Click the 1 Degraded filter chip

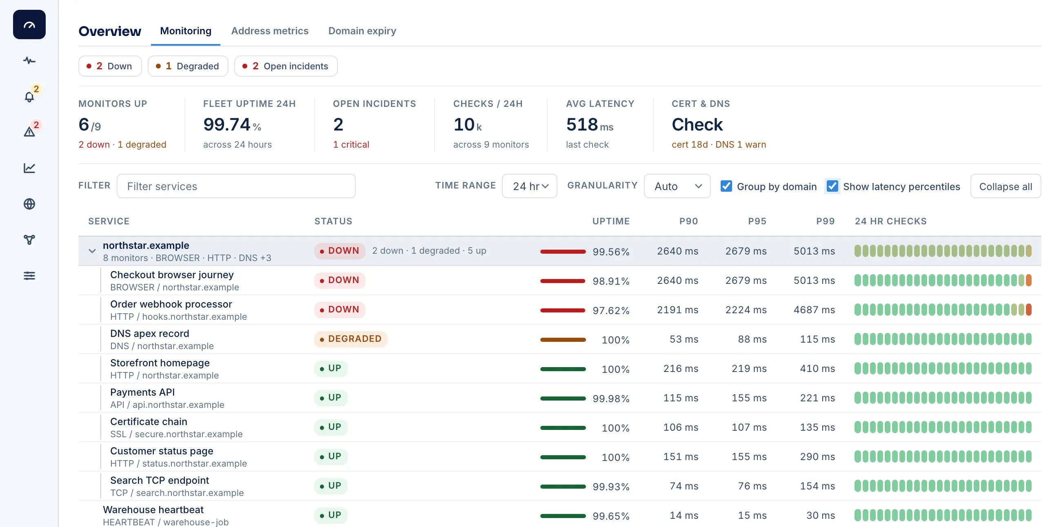coord(188,66)
